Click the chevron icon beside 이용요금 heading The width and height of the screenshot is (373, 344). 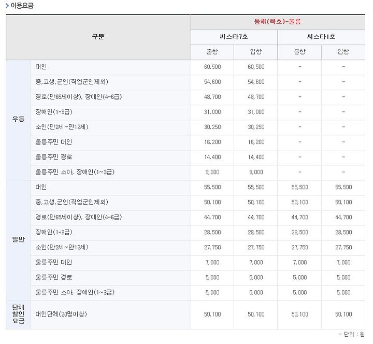pyautogui.click(x=7, y=6)
